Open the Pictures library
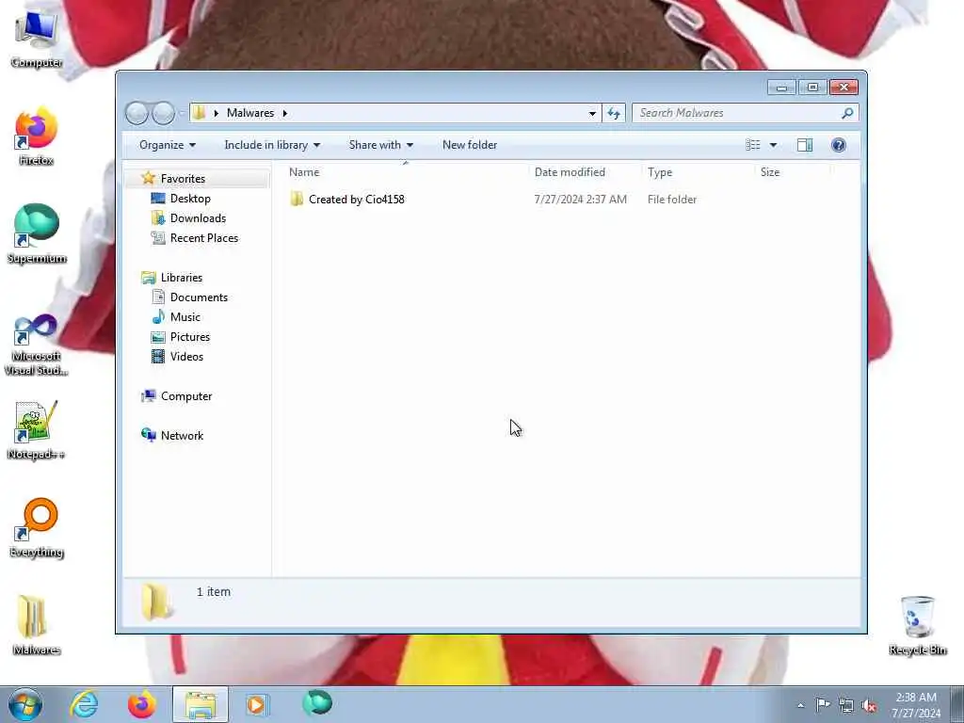964x723 pixels. point(190,337)
